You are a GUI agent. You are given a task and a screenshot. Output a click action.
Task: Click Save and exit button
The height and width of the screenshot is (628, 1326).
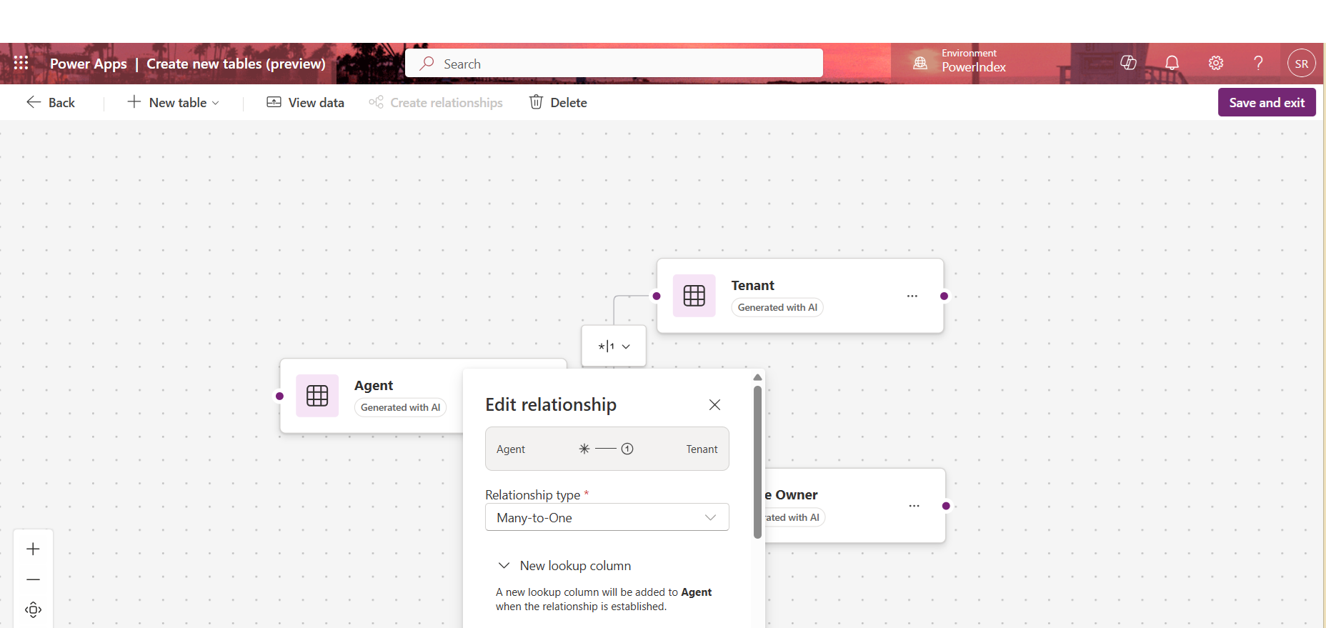1266,102
